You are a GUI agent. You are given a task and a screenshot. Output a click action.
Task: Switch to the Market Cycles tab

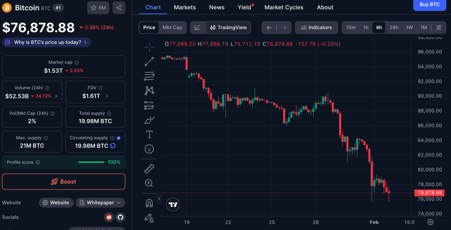click(x=284, y=7)
